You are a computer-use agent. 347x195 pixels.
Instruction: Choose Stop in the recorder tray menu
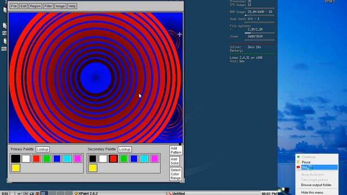point(317,167)
